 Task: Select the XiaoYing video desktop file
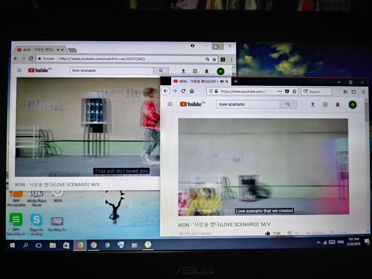click(x=57, y=224)
